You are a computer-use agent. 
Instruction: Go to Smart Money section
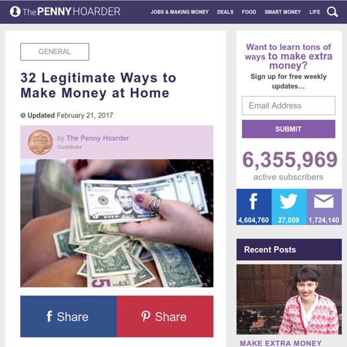coord(283,12)
